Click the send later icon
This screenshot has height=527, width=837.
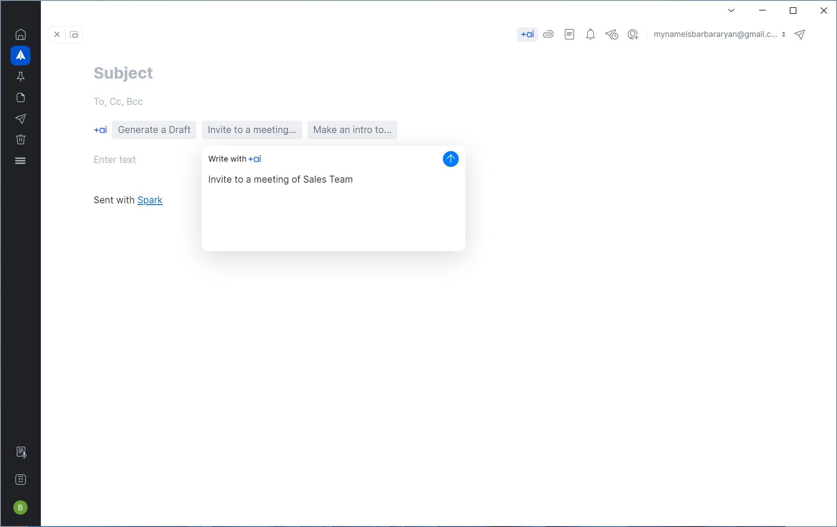pyautogui.click(x=611, y=34)
